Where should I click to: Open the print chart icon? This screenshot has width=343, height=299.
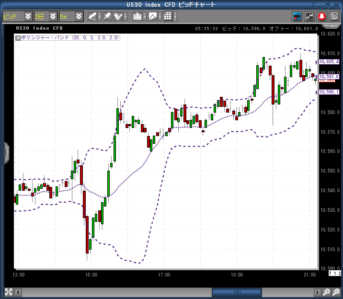tap(137, 16)
